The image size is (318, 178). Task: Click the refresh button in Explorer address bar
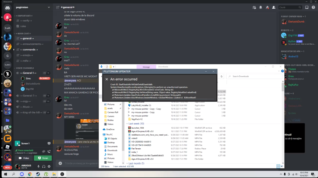click(221, 76)
